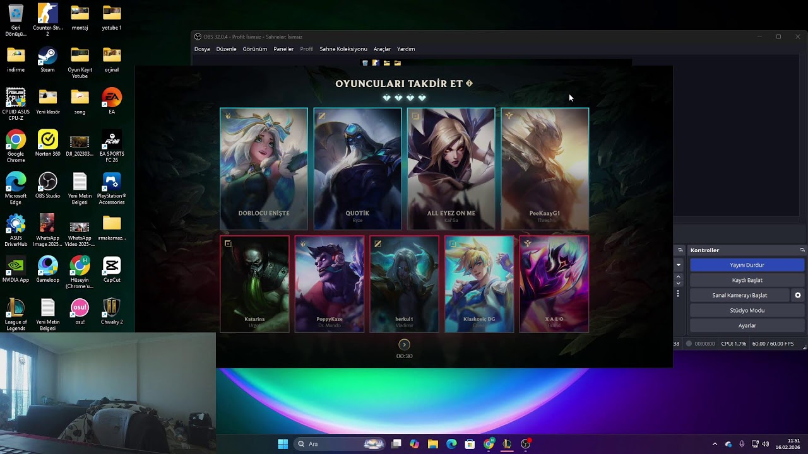Screen dimensions: 808x454
Task: Switch to OBS Studio taskbar icon
Action: (525, 444)
